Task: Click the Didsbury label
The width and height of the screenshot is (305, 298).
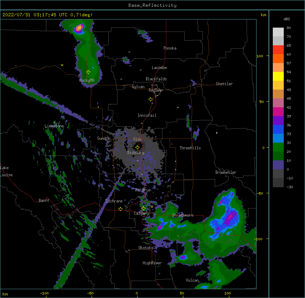Action: click(x=136, y=153)
